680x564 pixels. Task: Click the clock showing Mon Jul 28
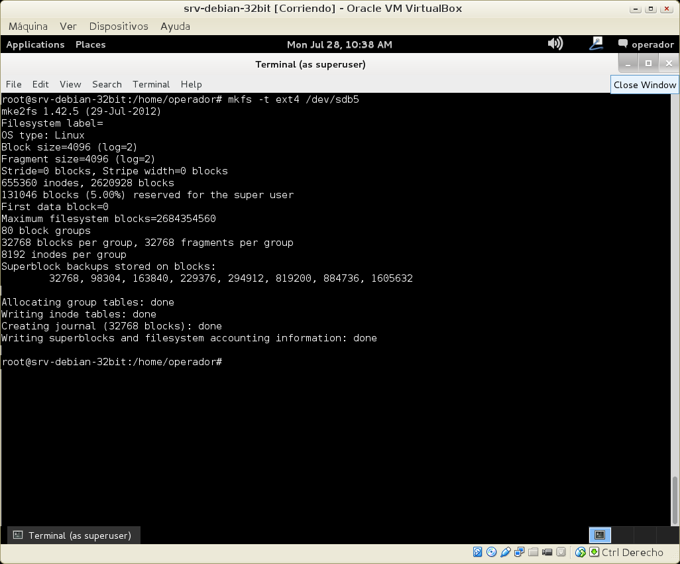point(339,44)
